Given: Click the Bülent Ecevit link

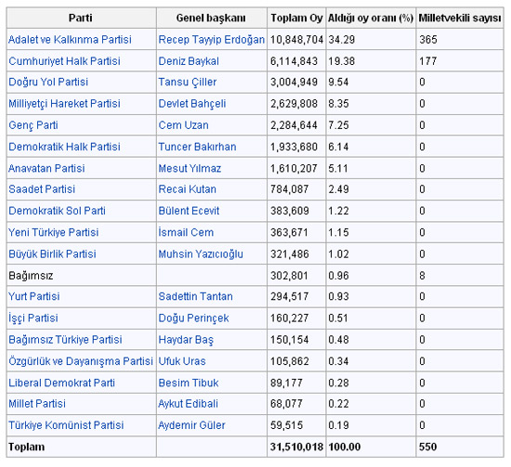Looking at the screenshot, I should tap(189, 211).
